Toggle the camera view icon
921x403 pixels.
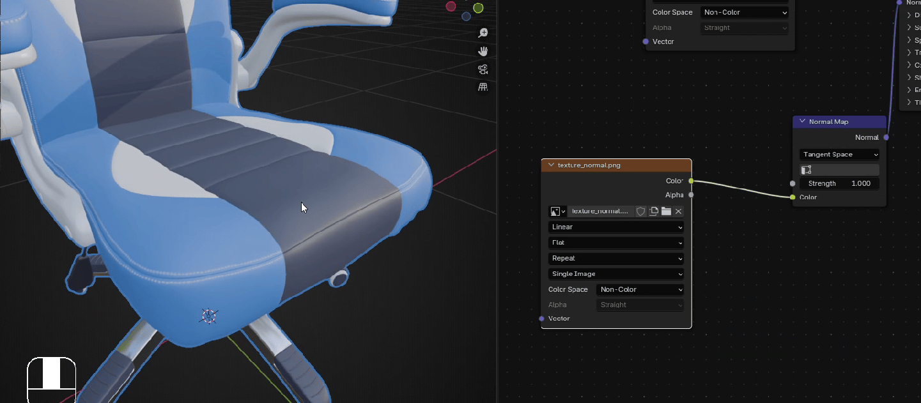(x=483, y=69)
